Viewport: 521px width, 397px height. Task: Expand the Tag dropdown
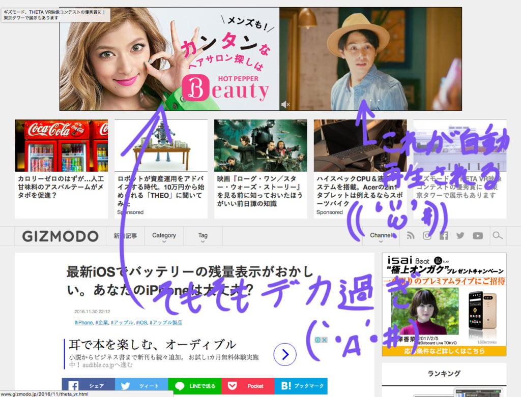pos(202,236)
